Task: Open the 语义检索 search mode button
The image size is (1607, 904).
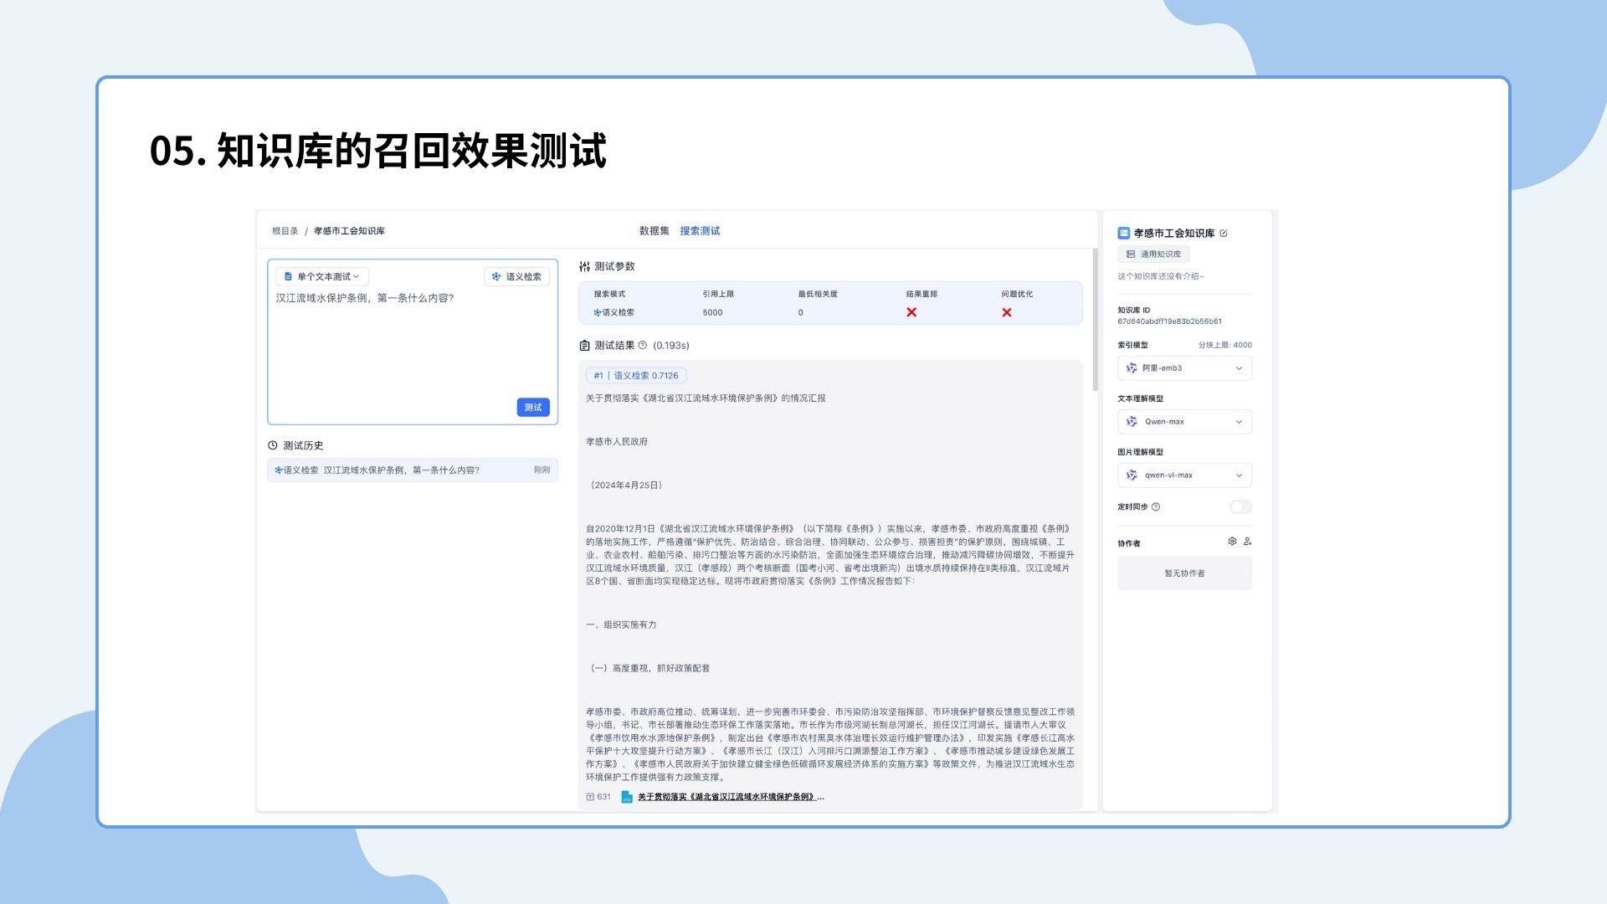Action: (x=516, y=277)
